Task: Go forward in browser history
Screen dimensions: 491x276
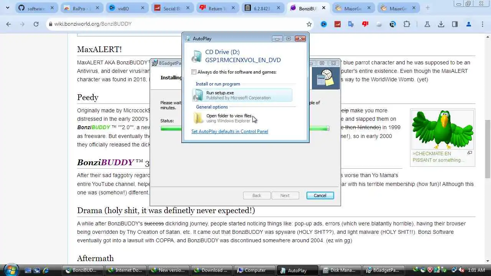Action: 22,24
